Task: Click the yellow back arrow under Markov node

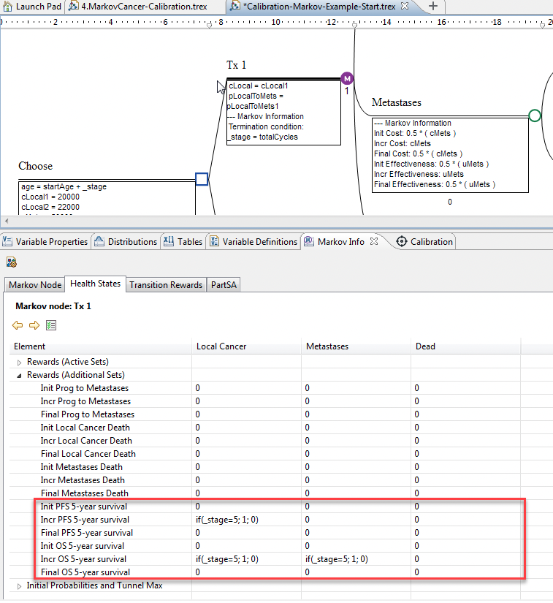Action: pos(18,325)
